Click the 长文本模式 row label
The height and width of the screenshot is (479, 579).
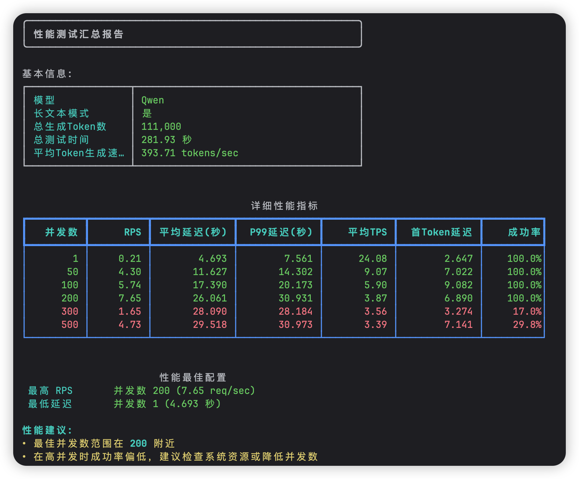point(61,113)
